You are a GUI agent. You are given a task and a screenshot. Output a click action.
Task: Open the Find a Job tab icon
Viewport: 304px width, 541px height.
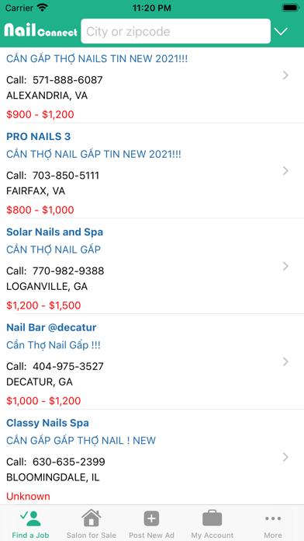[x=30, y=518]
